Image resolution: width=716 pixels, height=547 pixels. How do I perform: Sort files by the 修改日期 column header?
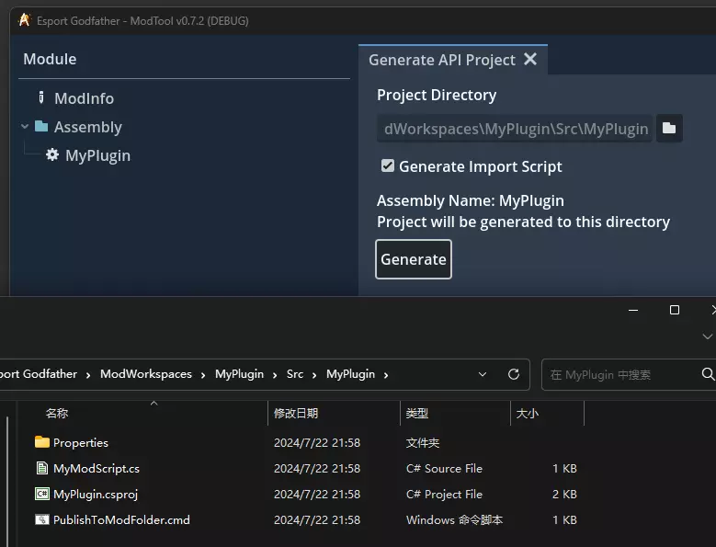(x=296, y=414)
